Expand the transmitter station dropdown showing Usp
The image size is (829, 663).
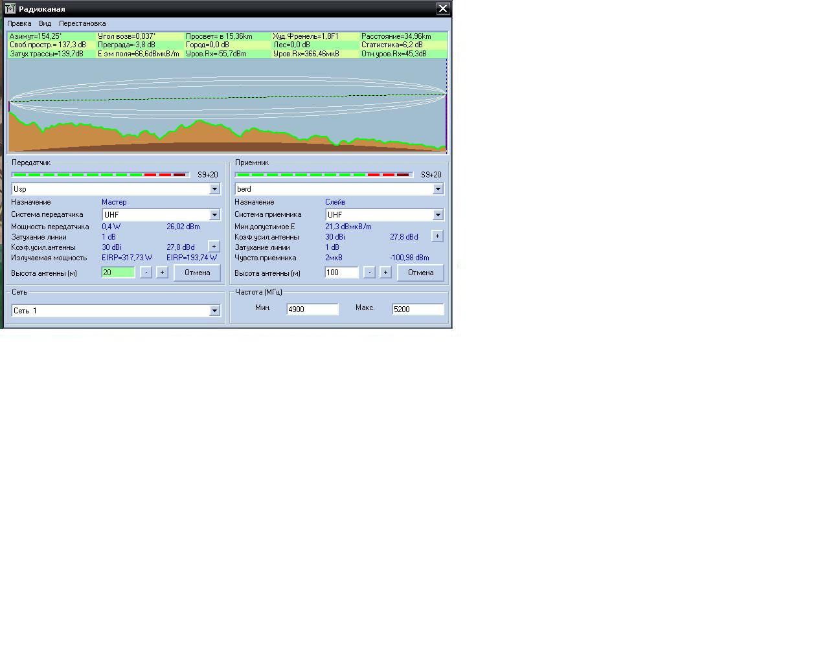[x=214, y=189]
